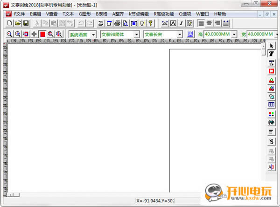Open the four-color squares palette icon
Viewport: 280px width, 207px height.
pos(272,114)
